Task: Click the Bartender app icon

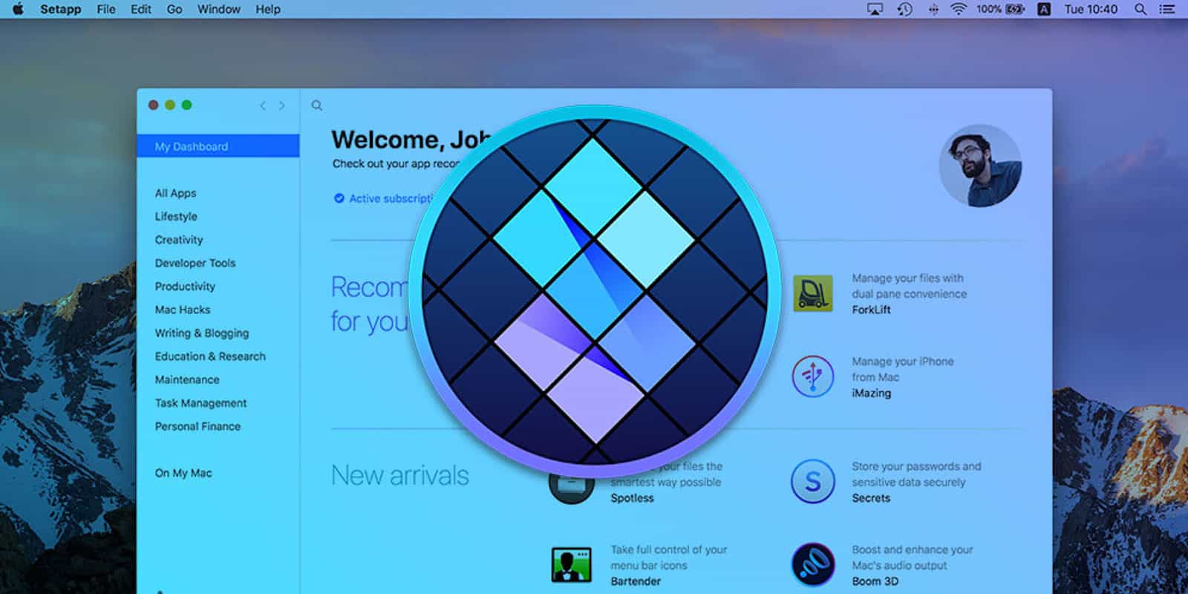Action: tap(571, 565)
